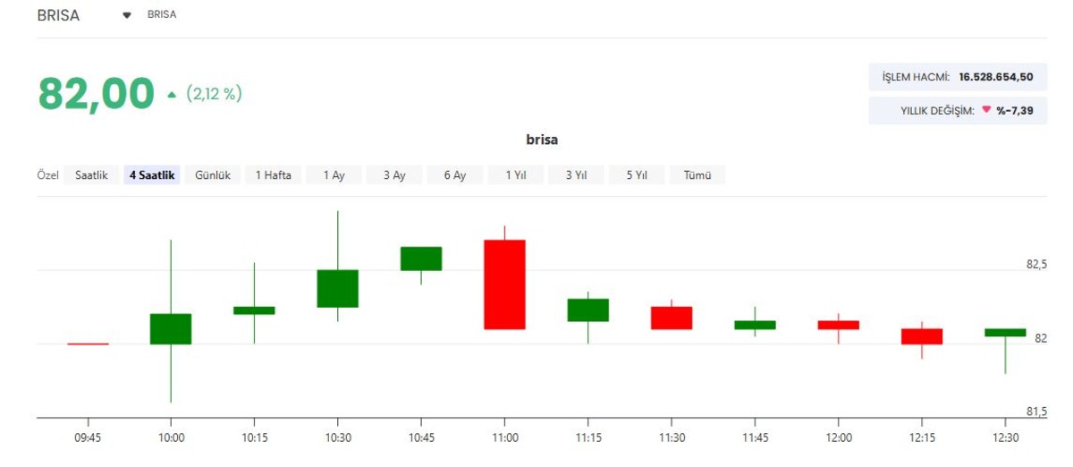Switch to 3 Yıl chart range
The height and width of the screenshot is (467, 1073).
(x=577, y=175)
